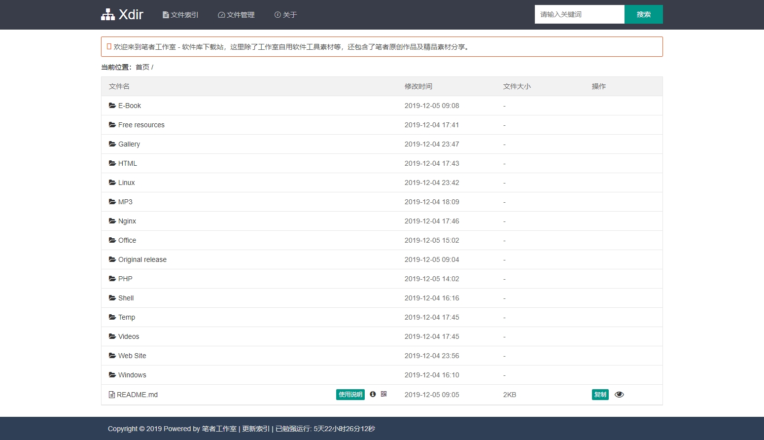Click the date 2019-12-05 15:02
Screen dimensions: 764x440
pyautogui.click(x=432, y=240)
